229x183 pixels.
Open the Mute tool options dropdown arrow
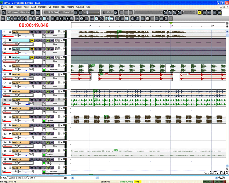point(61,19)
